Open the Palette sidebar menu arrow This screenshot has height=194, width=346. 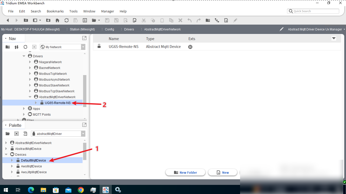click(x=6, y=125)
